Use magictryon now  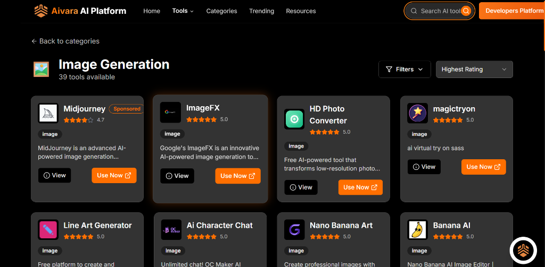click(x=483, y=167)
